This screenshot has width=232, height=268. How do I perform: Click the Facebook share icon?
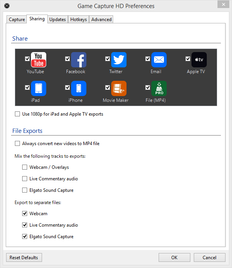click(x=78, y=60)
